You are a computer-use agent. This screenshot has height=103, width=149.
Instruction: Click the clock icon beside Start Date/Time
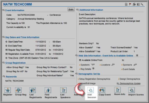[6, 42]
